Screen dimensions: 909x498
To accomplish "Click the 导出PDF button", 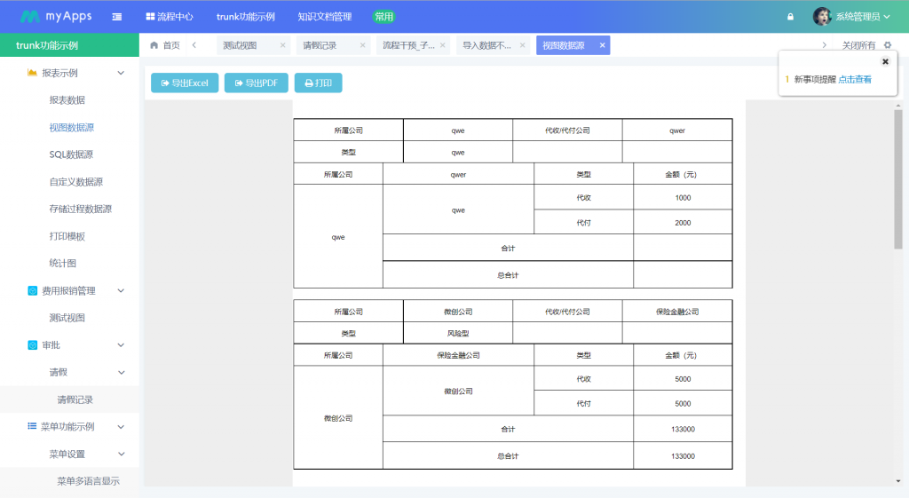I will coord(257,83).
